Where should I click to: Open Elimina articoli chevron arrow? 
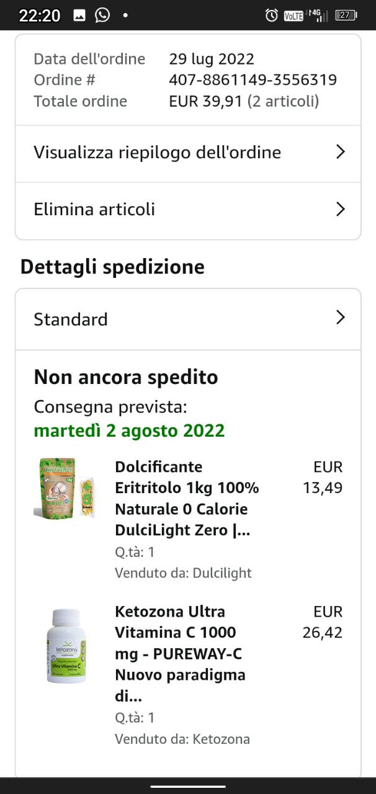point(340,209)
